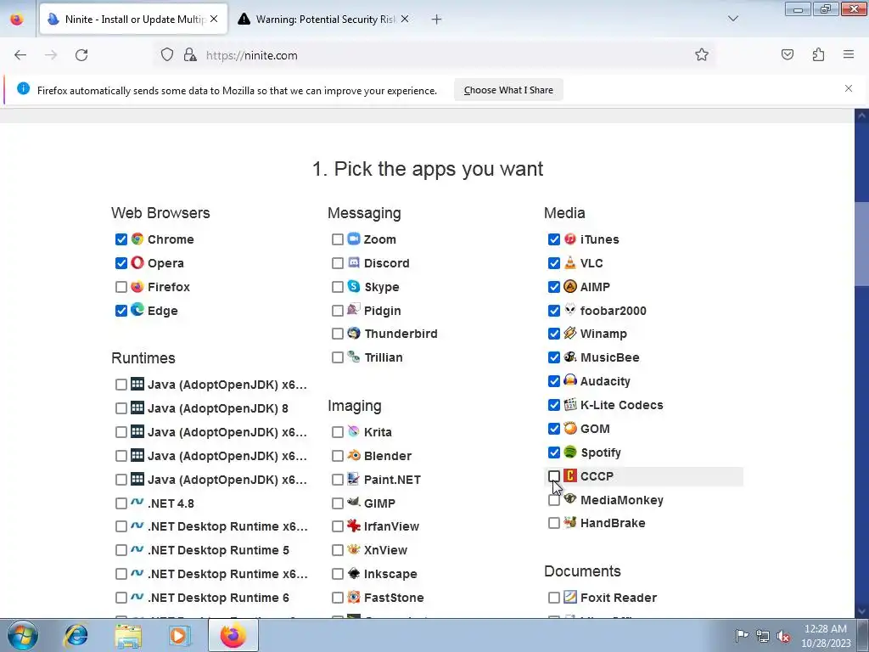Close the Security Risk warning tab

405,19
